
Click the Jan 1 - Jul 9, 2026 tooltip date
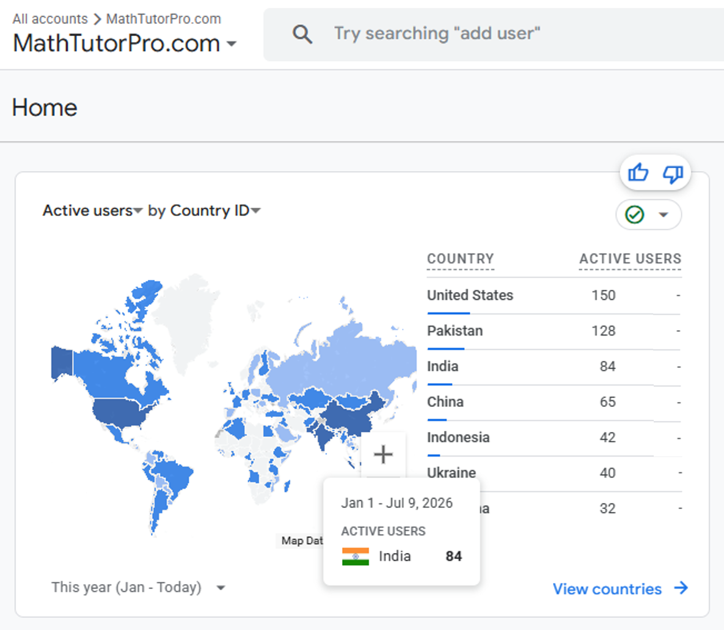pos(397,503)
